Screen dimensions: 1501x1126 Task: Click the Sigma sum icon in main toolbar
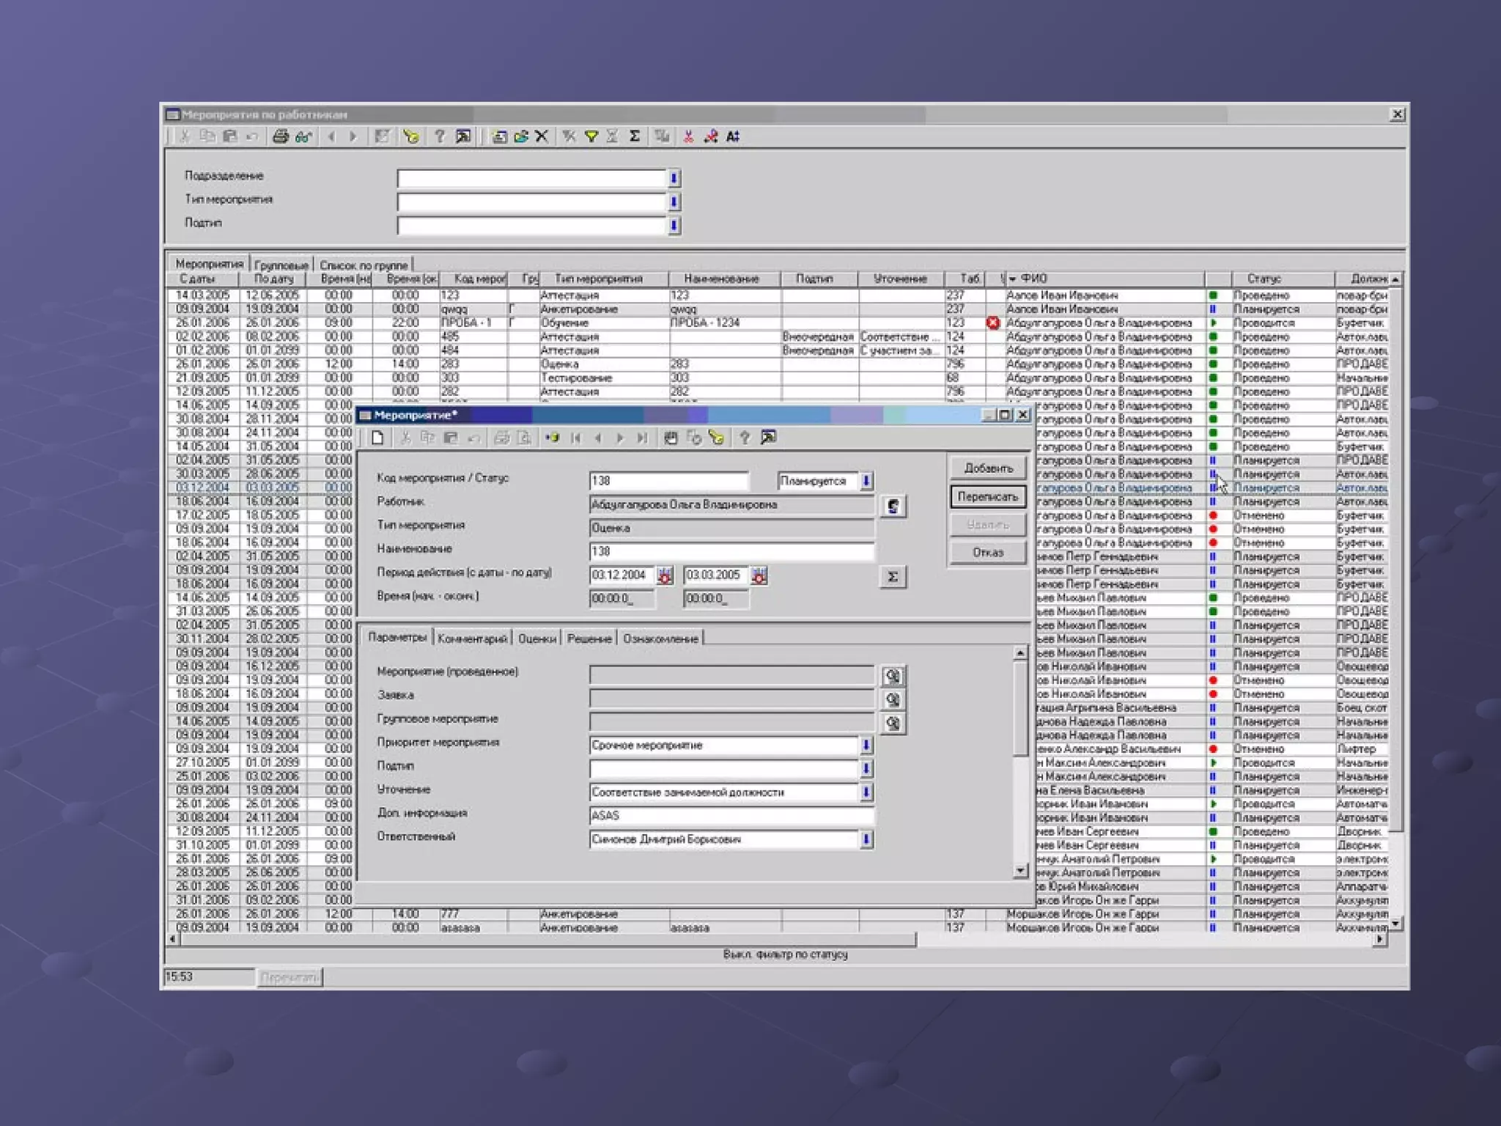635,136
